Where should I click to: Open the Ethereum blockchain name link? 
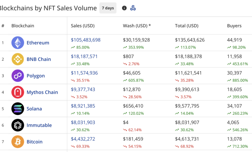[38, 43]
